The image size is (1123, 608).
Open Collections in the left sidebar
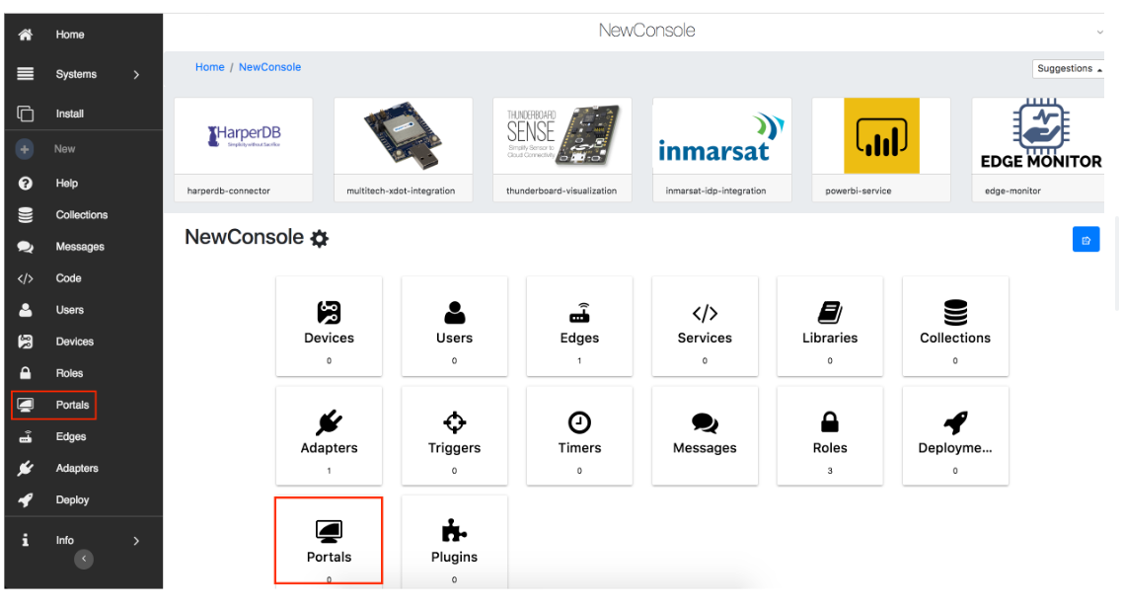pos(81,215)
